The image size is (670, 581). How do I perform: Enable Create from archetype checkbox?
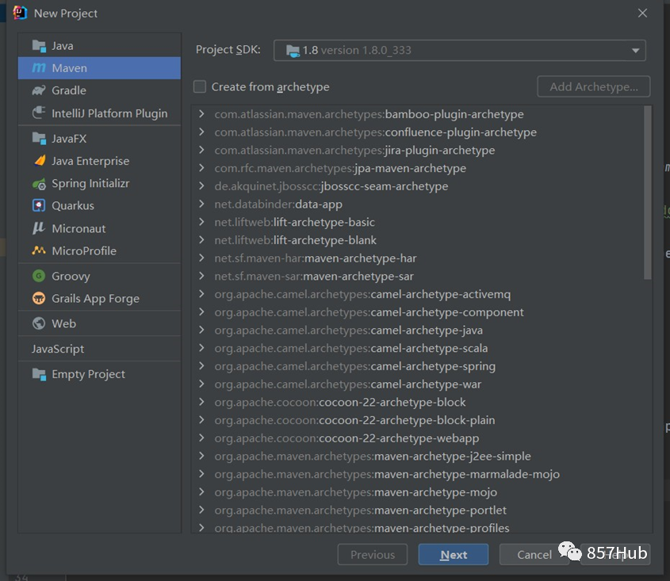(200, 86)
